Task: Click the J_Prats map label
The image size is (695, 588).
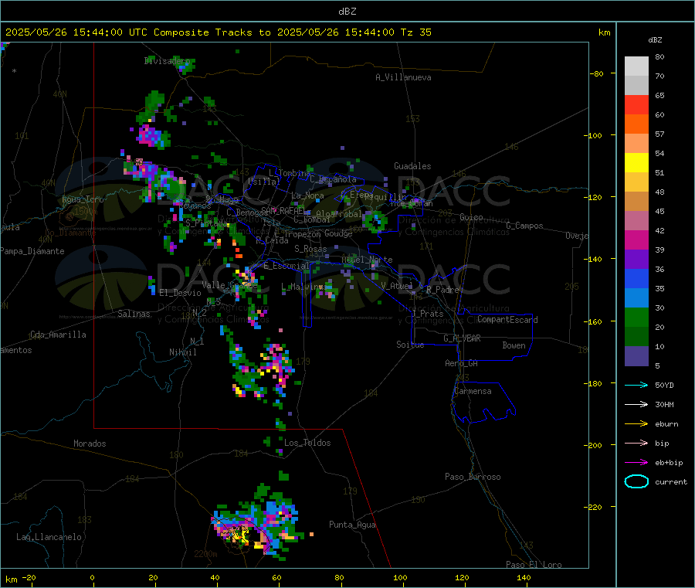Action: (428, 314)
